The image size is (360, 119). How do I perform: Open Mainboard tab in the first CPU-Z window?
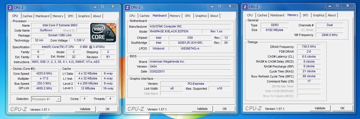[42, 16]
